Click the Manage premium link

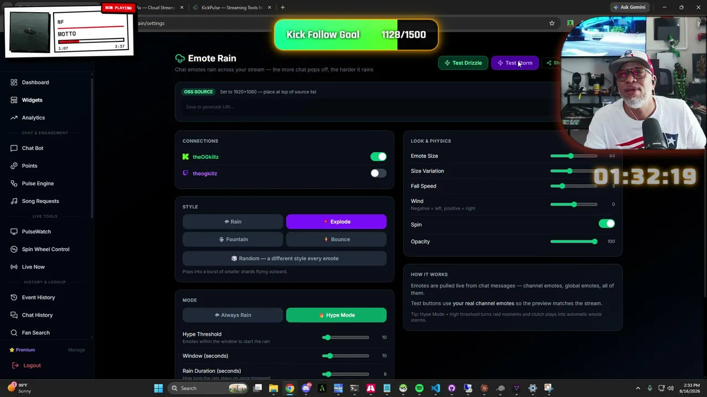coord(76,350)
